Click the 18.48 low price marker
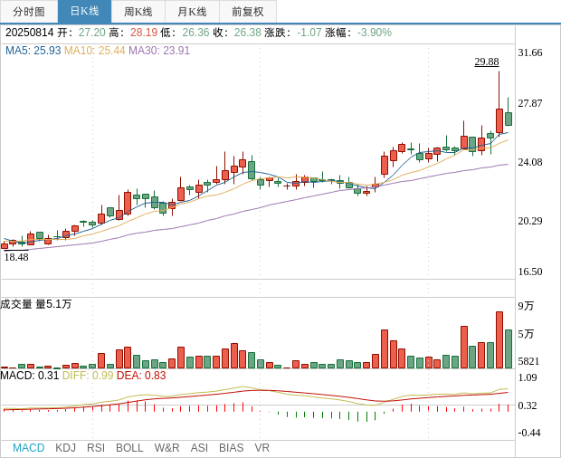 (16, 257)
